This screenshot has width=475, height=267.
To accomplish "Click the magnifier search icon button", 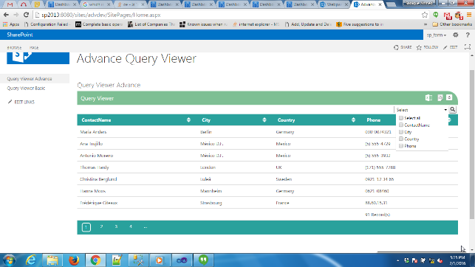I will [453, 109].
